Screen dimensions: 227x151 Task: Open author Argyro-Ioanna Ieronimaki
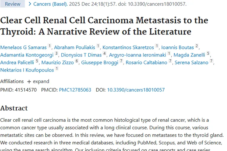coord(137,55)
